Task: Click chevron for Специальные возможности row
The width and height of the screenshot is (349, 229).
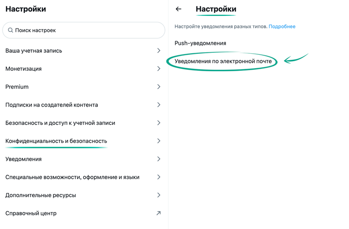Action: (x=159, y=177)
